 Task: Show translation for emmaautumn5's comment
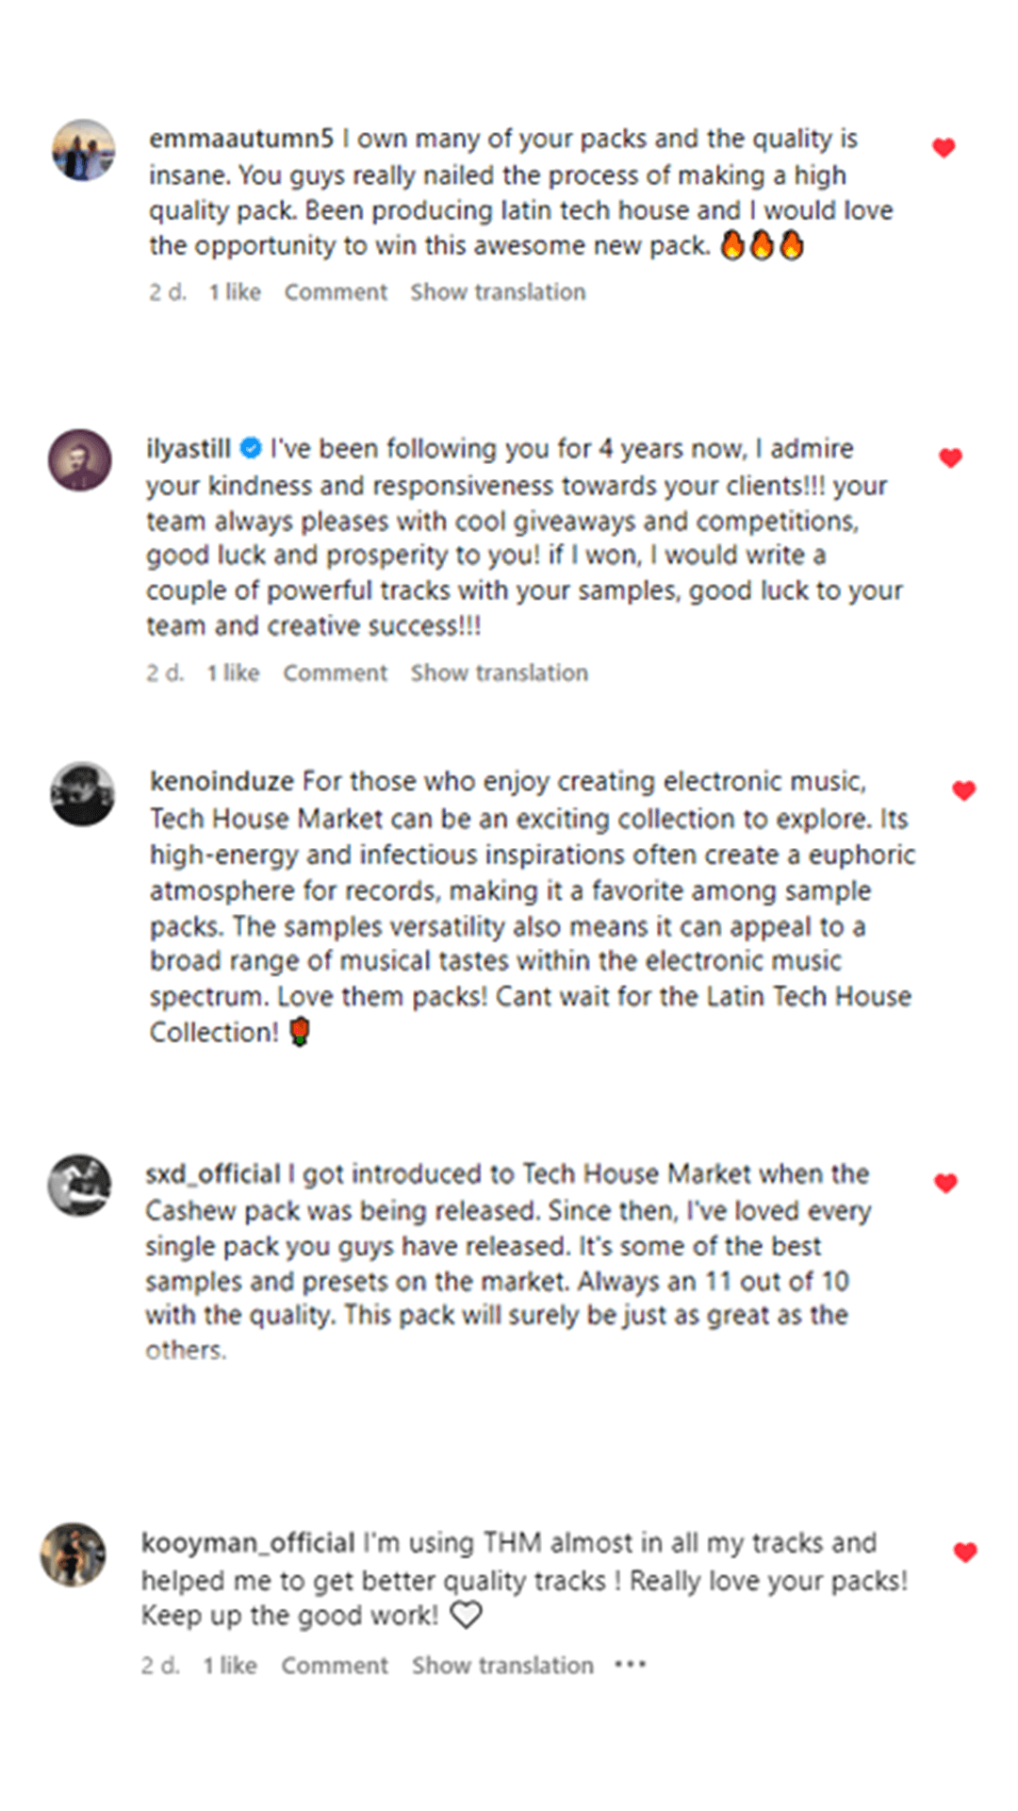pos(498,292)
